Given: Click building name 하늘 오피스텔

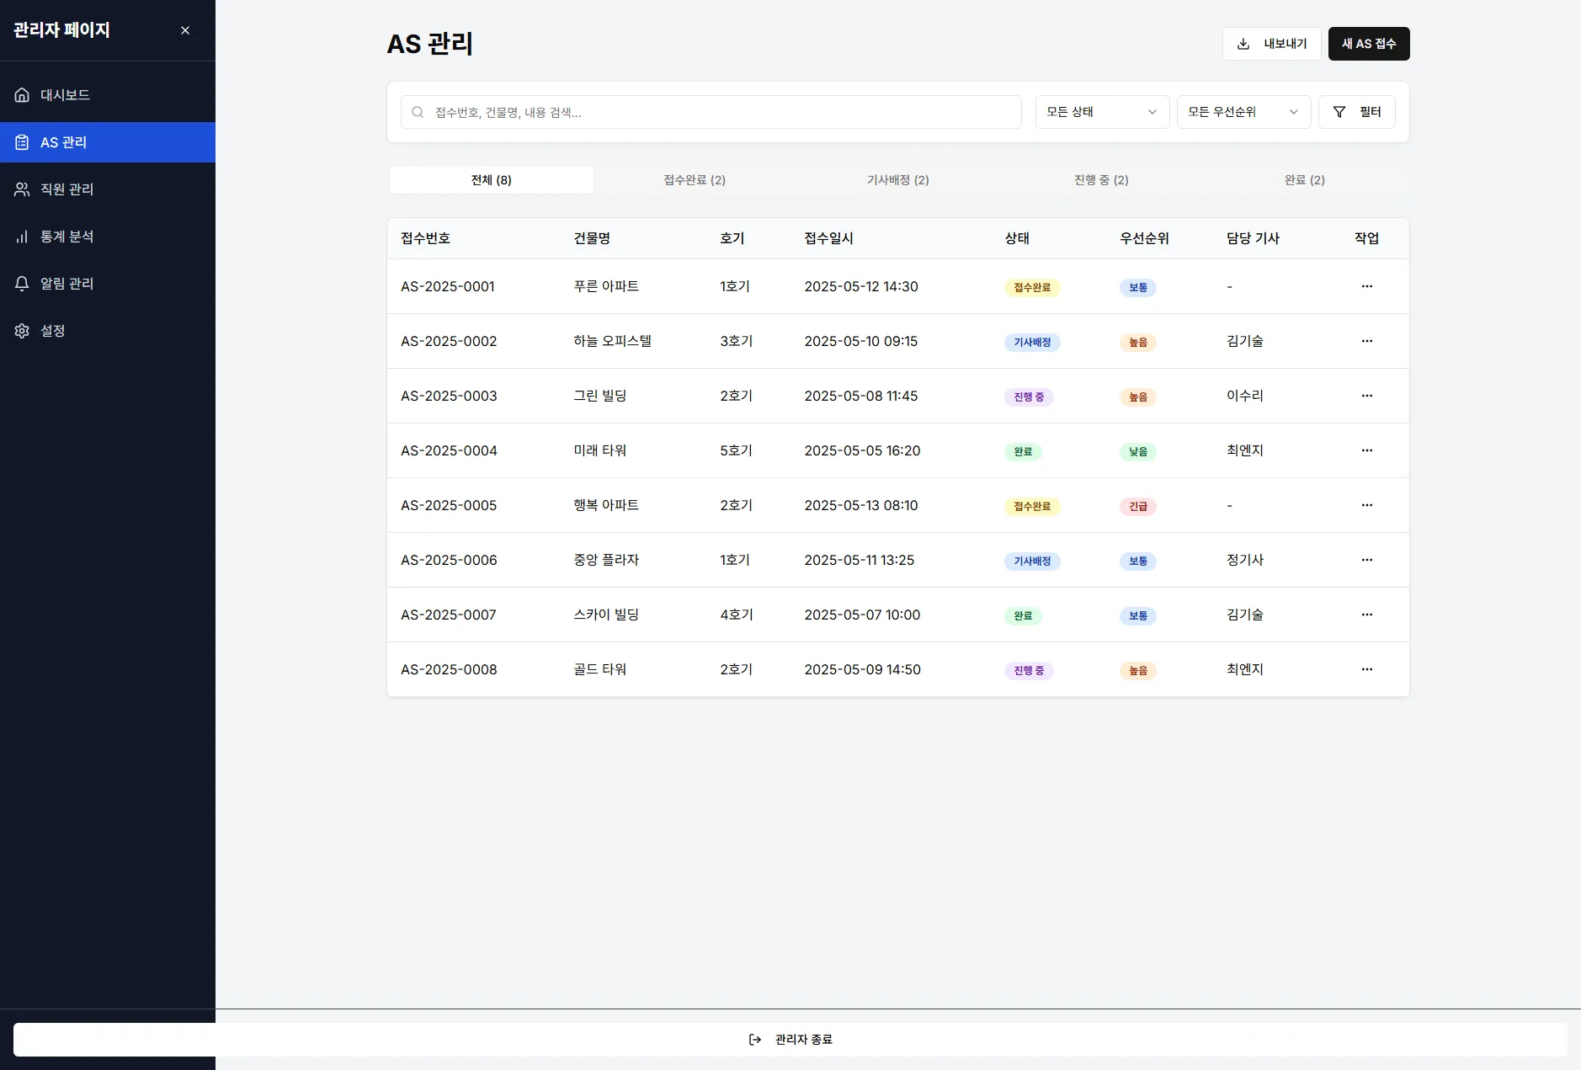Looking at the screenshot, I should point(613,341).
